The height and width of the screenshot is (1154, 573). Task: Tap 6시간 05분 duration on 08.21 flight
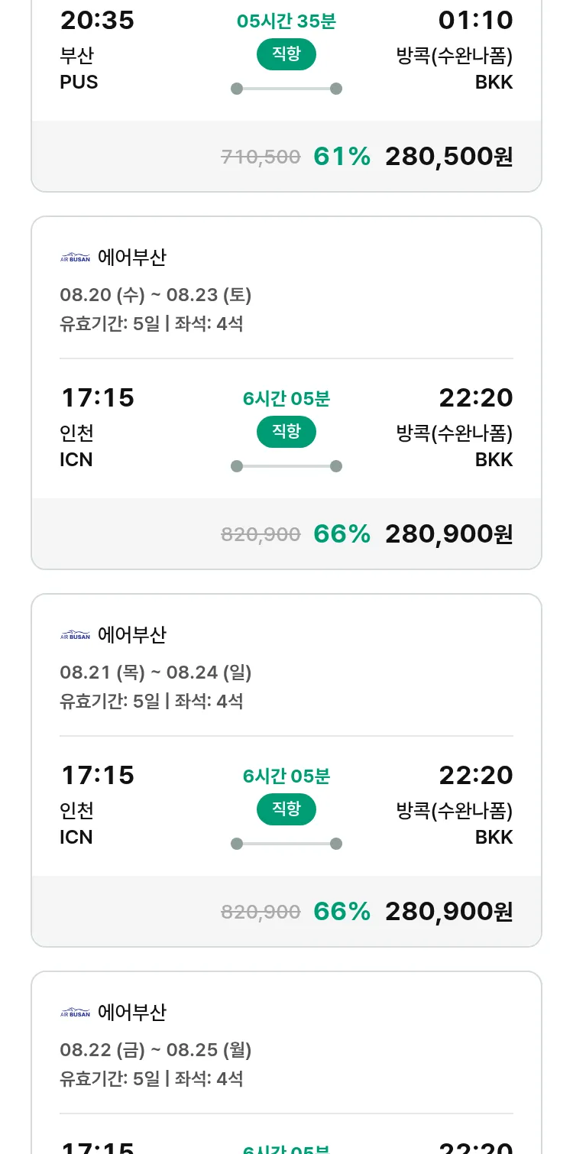[x=286, y=776]
